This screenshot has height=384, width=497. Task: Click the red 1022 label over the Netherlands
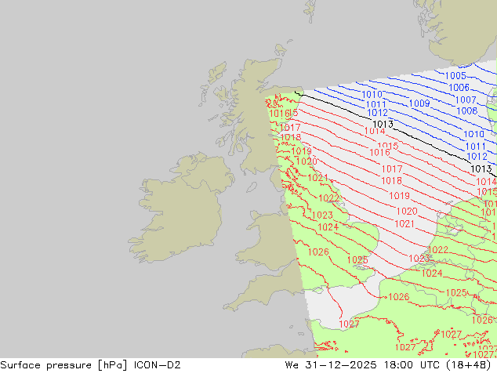[x=438, y=250]
